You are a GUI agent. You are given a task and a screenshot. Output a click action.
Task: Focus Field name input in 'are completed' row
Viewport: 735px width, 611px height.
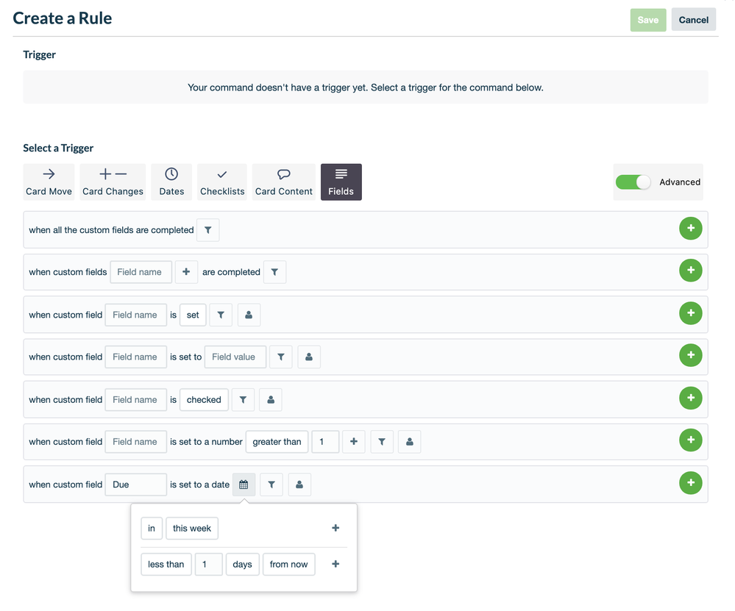[x=141, y=272]
